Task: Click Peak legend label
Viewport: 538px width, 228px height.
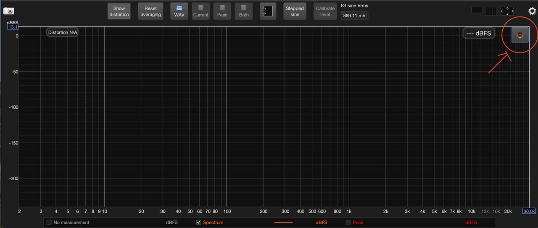Action: pyautogui.click(x=358, y=223)
